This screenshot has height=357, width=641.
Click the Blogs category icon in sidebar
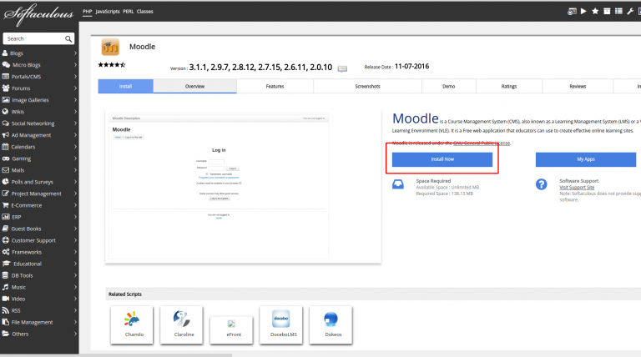coord(5,53)
